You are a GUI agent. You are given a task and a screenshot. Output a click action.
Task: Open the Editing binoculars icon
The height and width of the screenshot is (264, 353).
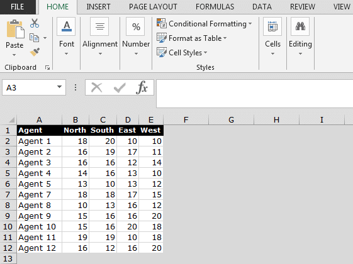tap(300, 26)
